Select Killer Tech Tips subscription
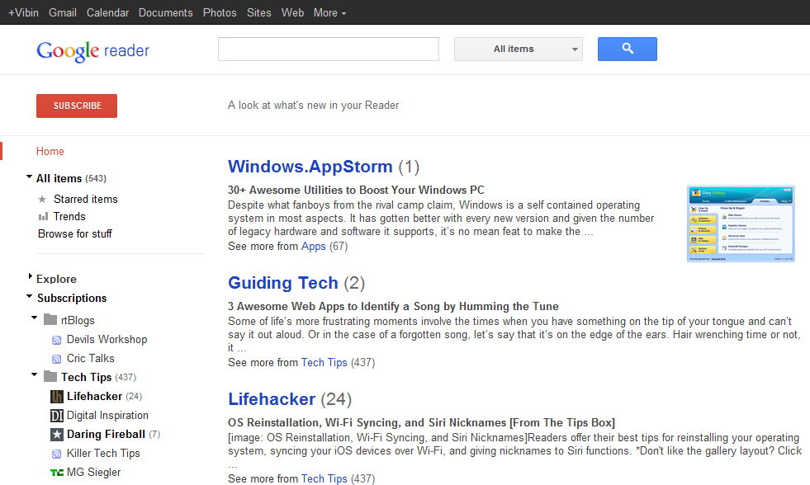 pos(103,453)
